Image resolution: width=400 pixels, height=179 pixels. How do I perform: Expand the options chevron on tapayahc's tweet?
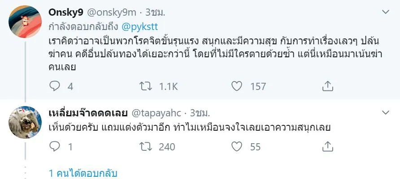(385, 111)
